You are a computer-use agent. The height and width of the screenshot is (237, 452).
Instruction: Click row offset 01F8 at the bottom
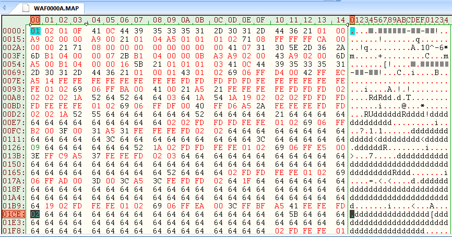pos(13,230)
